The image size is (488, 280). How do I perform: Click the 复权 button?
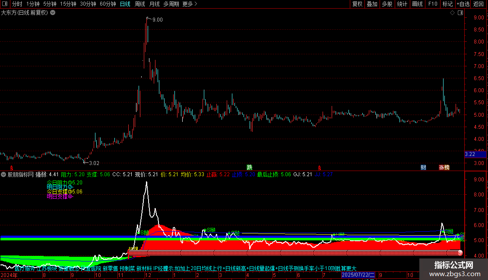pos(357,4)
